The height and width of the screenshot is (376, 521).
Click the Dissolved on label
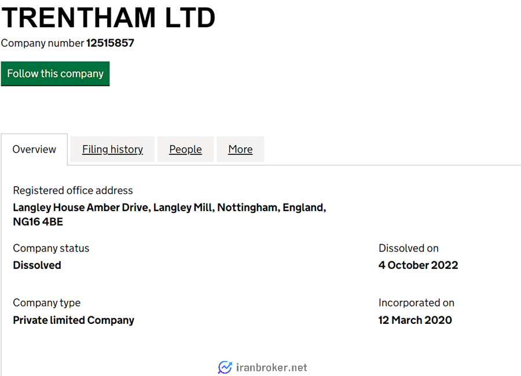tap(408, 249)
